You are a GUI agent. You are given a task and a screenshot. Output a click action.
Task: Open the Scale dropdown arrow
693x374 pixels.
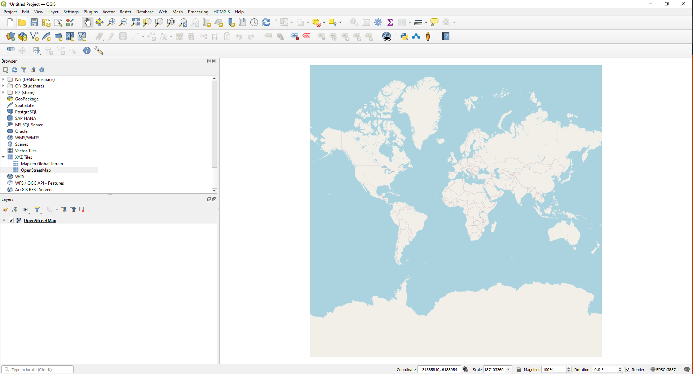pyautogui.click(x=508, y=370)
